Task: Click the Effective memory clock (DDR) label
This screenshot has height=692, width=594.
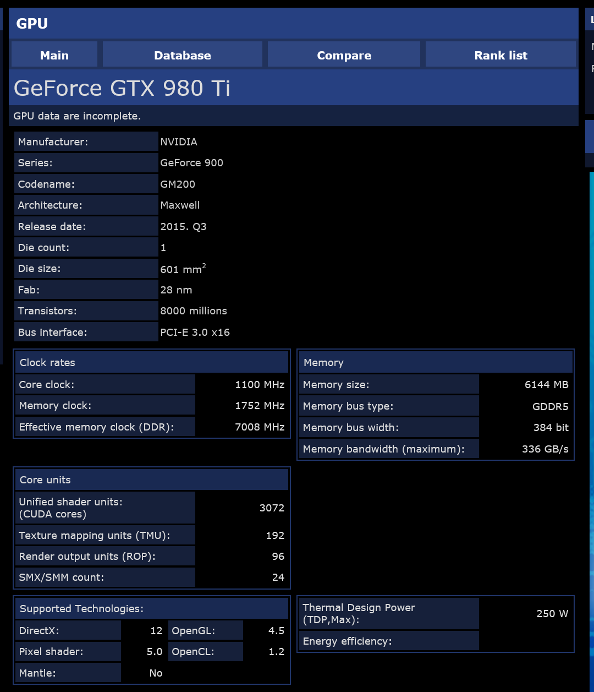Action: click(x=96, y=427)
